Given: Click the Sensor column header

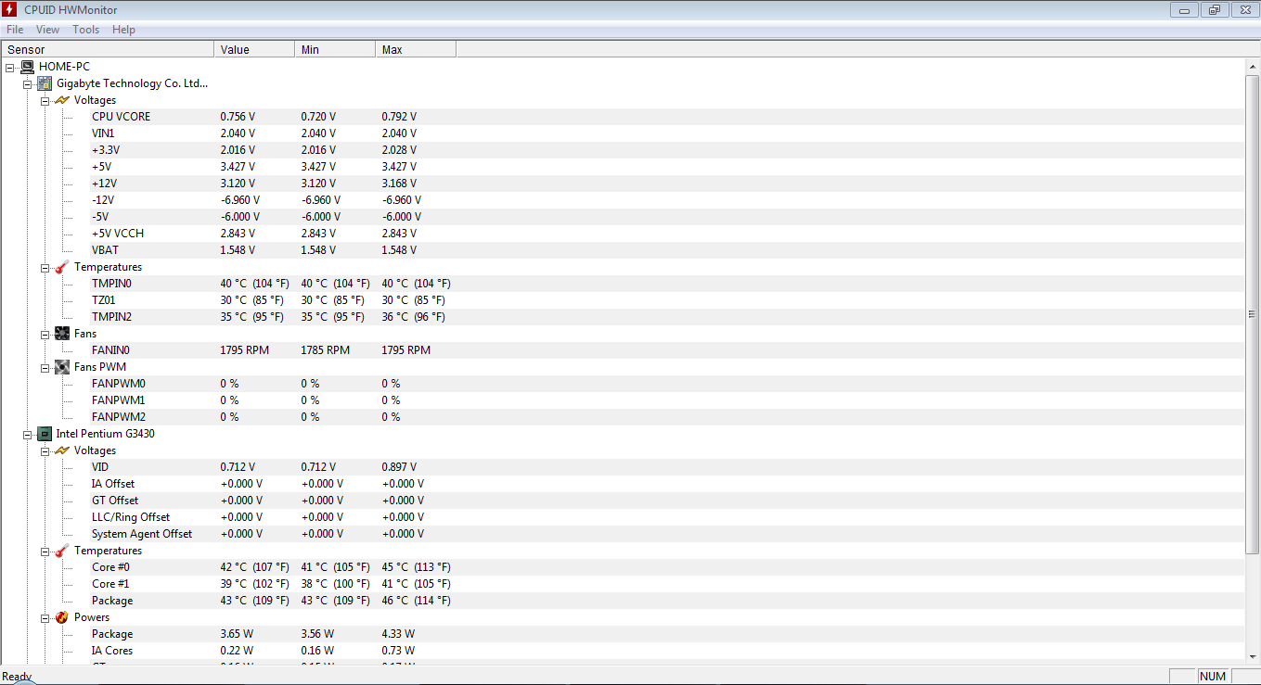Looking at the screenshot, I should [x=107, y=49].
